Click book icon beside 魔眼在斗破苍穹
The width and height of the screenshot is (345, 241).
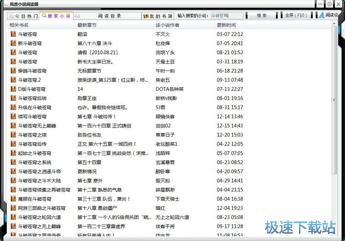click(x=13, y=199)
